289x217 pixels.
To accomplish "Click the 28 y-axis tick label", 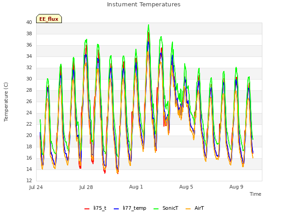I will point(29,90).
